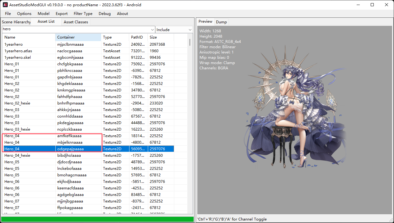394x223 pixels.
Task: Maximize the AssetStudioModGUI window
Action: coord(373,5)
